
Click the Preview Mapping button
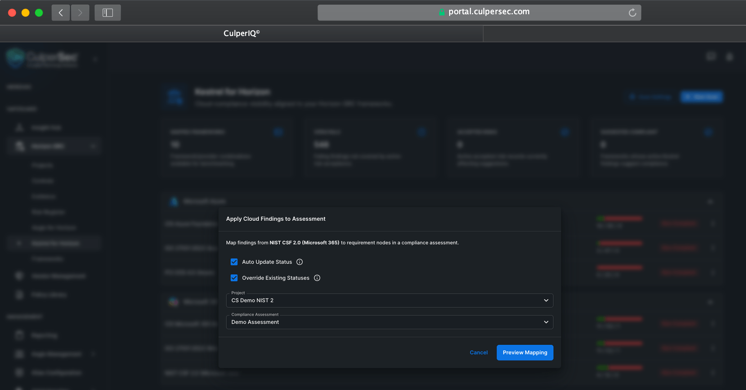coord(525,353)
